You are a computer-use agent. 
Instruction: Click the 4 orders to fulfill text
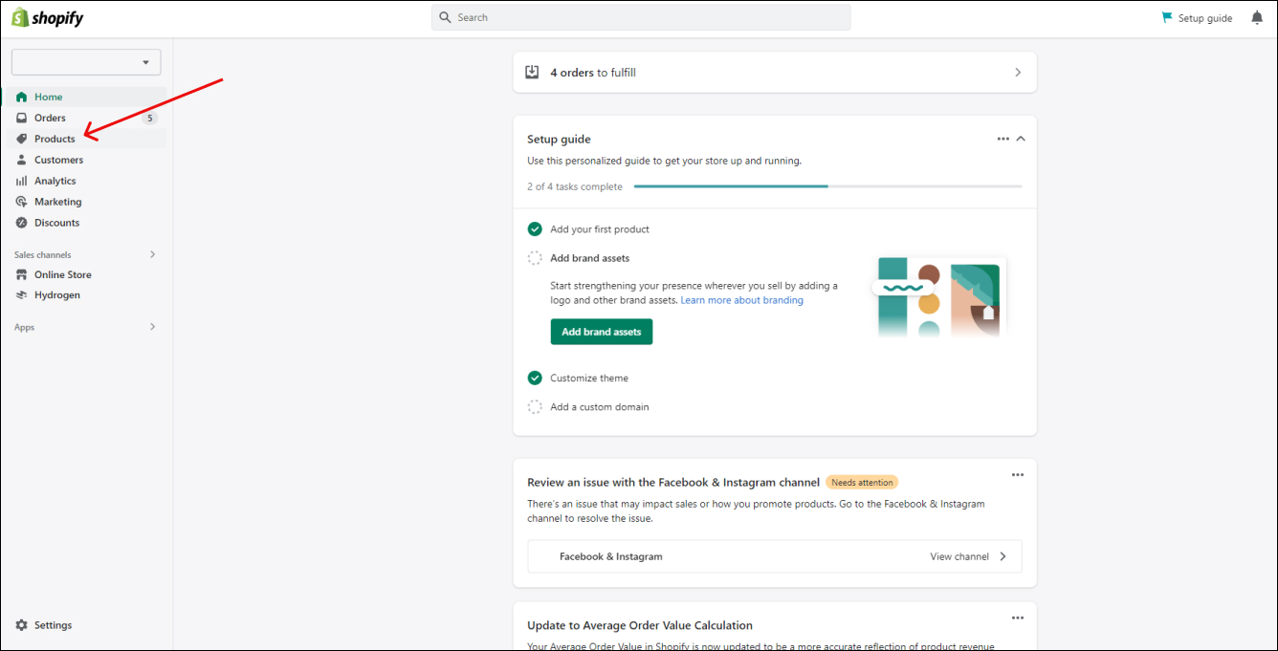coord(593,73)
